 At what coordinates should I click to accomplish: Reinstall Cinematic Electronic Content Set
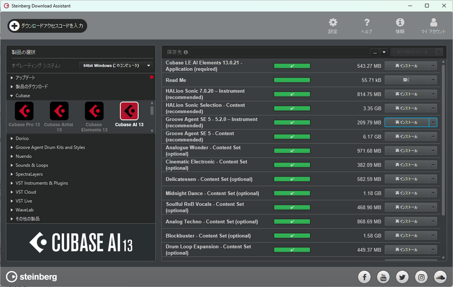[x=407, y=165]
